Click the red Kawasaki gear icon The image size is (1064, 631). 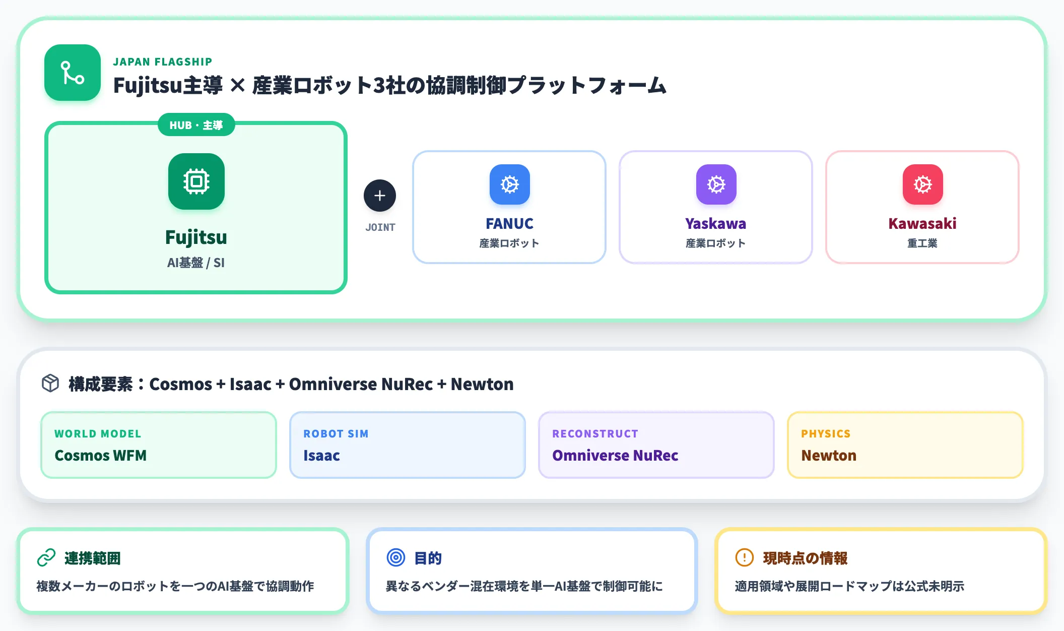click(923, 184)
